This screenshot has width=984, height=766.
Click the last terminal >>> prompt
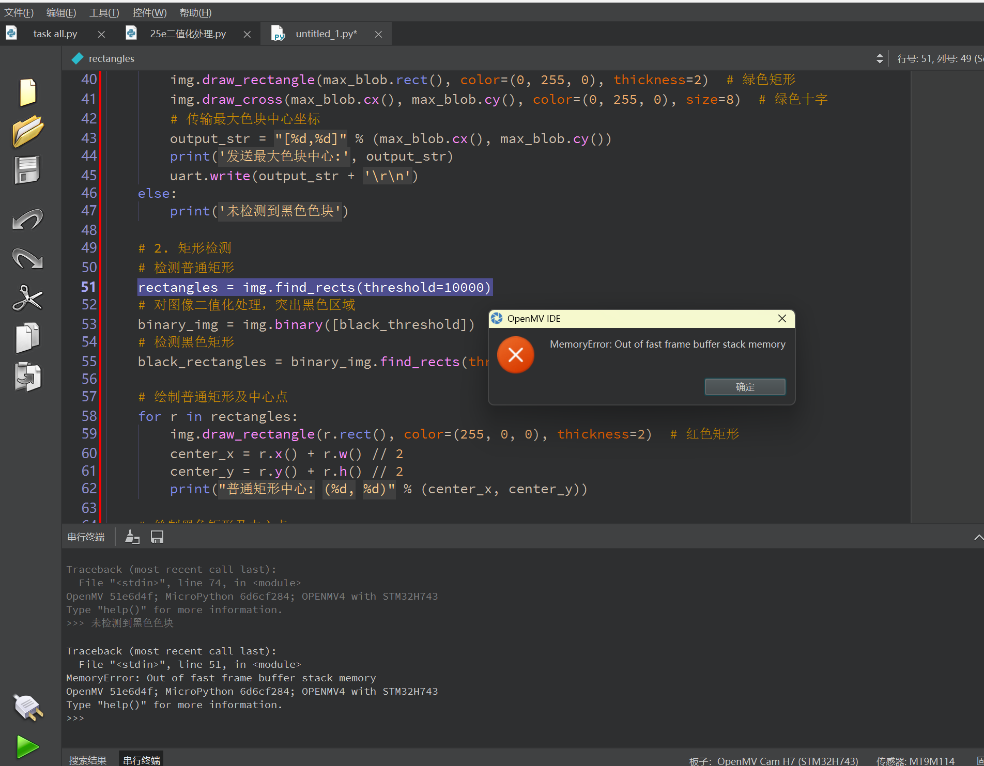75,718
